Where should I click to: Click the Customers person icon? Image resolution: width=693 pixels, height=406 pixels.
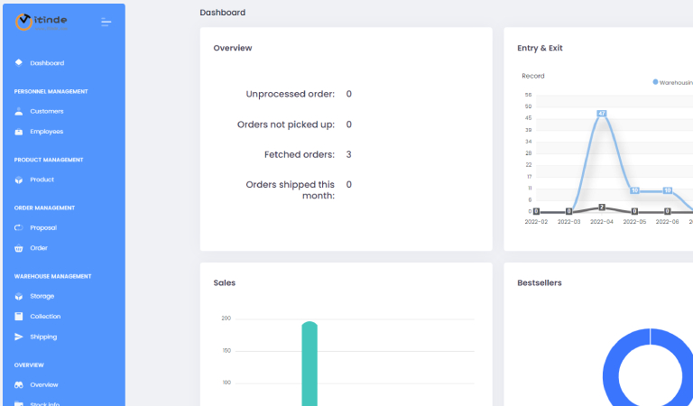19,111
